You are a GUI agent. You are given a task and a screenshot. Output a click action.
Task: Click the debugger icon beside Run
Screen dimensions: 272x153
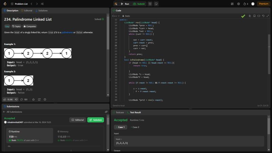click(x=116, y=4)
